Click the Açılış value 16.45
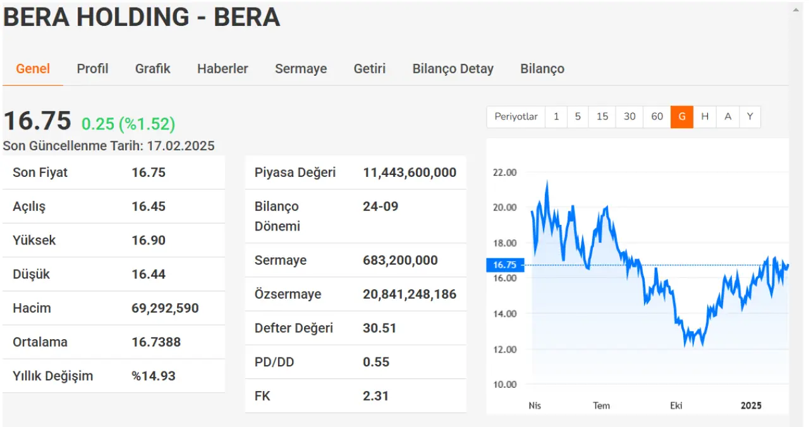Screen dimensions: 809x427 [x=149, y=207]
